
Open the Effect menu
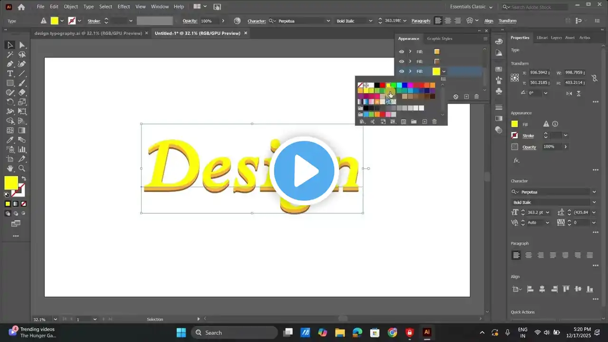click(x=124, y=7)
